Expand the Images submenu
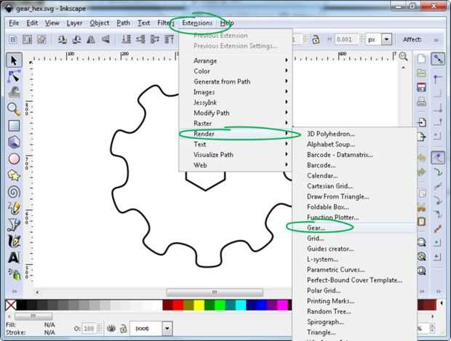Viewport: 451px width, 341px height. [235, 92]
